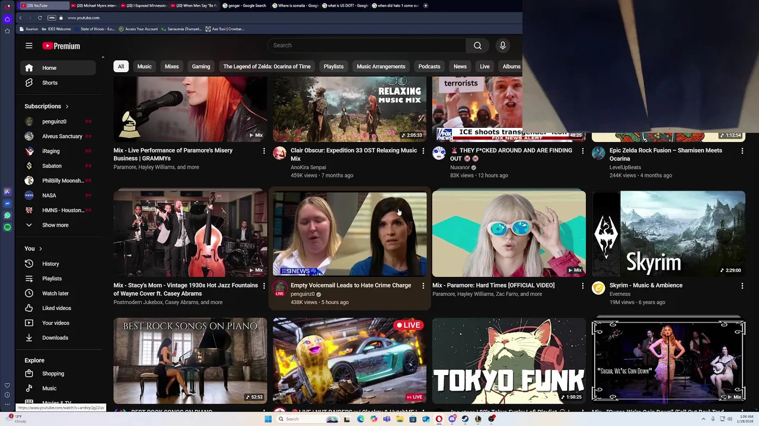759x426 pixels.
Task: Toggle the browser VPN badge
Action: 52,18
